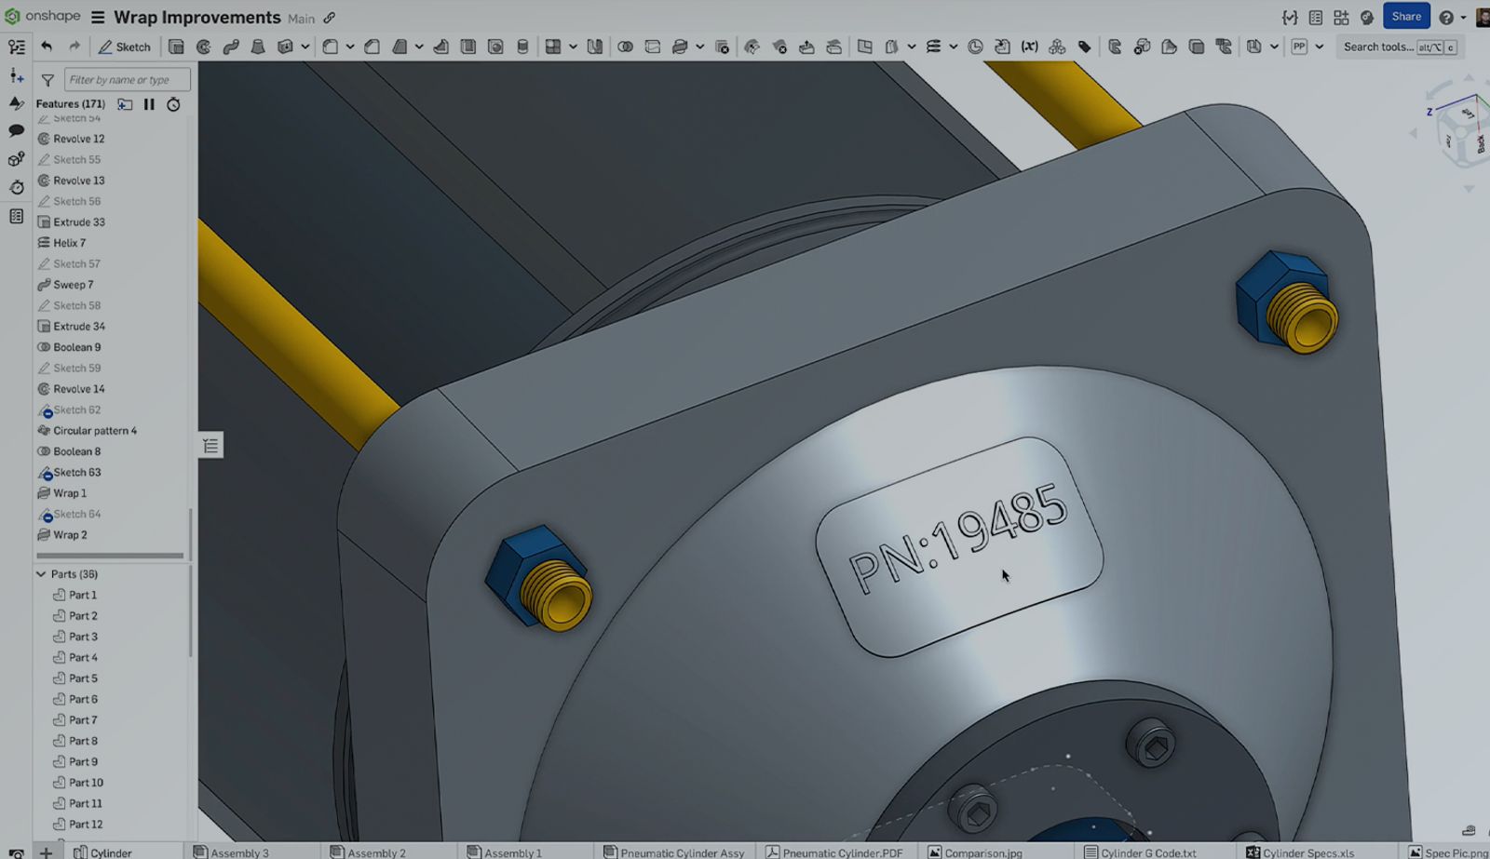Click the rollback bar below Wrap 2
The width and height of the screenshot is (1490, 859).
110,556
